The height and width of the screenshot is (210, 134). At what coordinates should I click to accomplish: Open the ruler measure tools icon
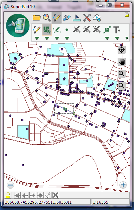(x=77, y=18)
